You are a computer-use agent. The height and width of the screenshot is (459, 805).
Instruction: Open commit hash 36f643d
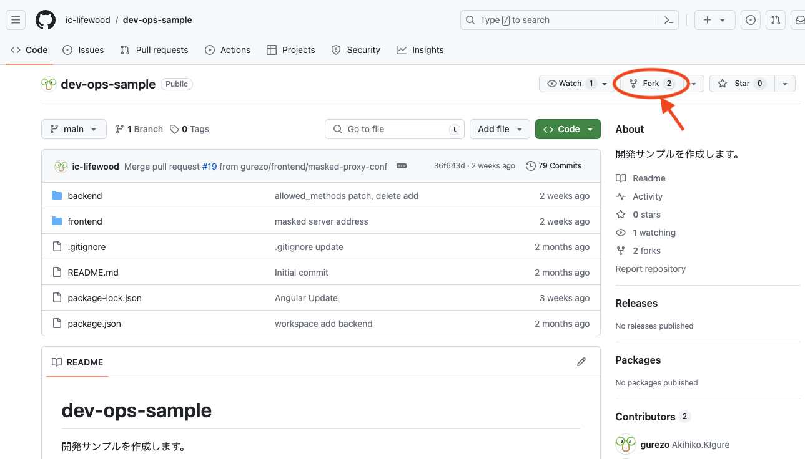point(449,166)
